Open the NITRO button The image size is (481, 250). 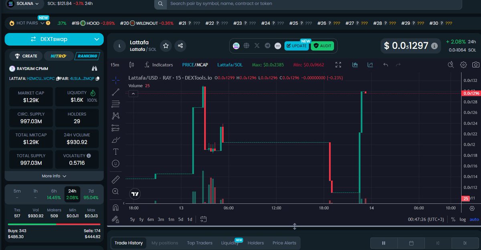coord(59,56)
